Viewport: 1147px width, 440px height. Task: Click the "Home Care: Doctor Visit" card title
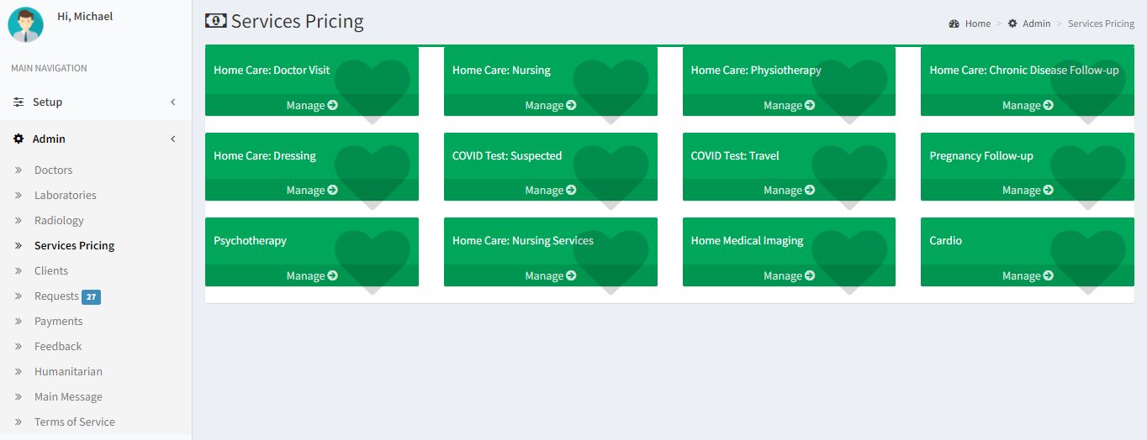[x=272, y=70]
